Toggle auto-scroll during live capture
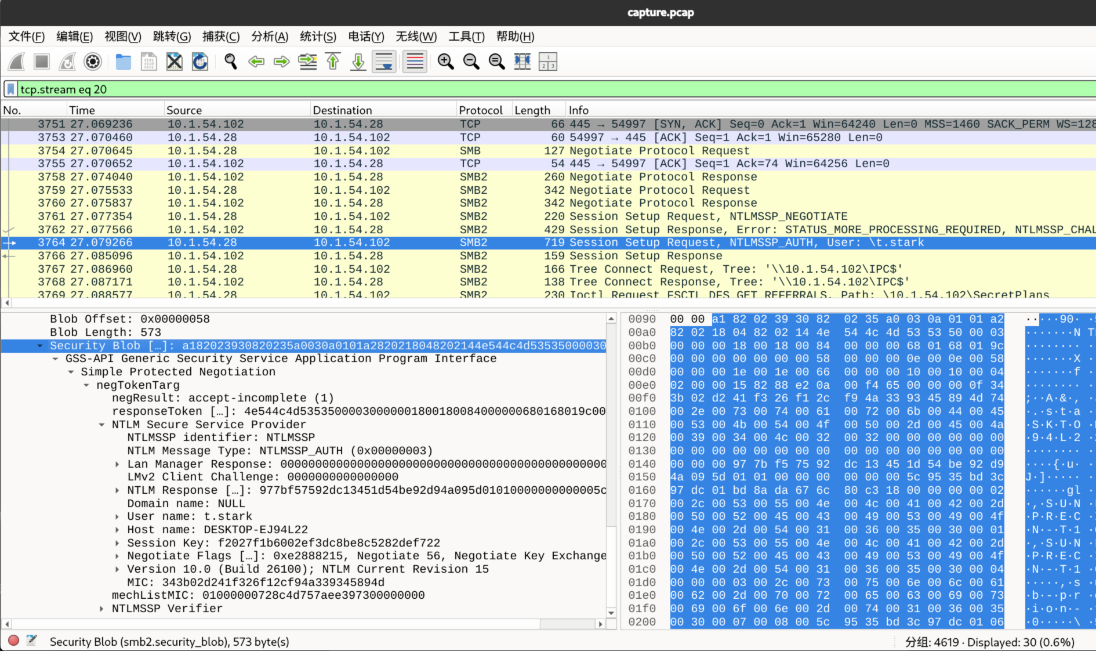1096x651 pixels. [x=384, y=62]
